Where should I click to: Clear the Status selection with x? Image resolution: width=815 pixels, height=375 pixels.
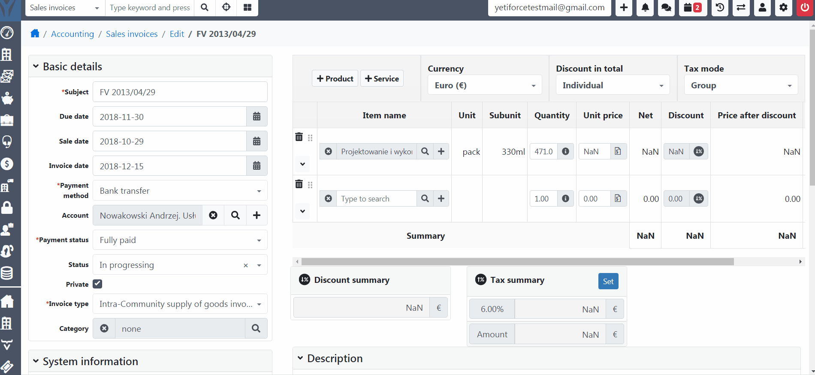246,265
